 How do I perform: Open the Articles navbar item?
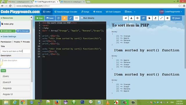[98, 12]
